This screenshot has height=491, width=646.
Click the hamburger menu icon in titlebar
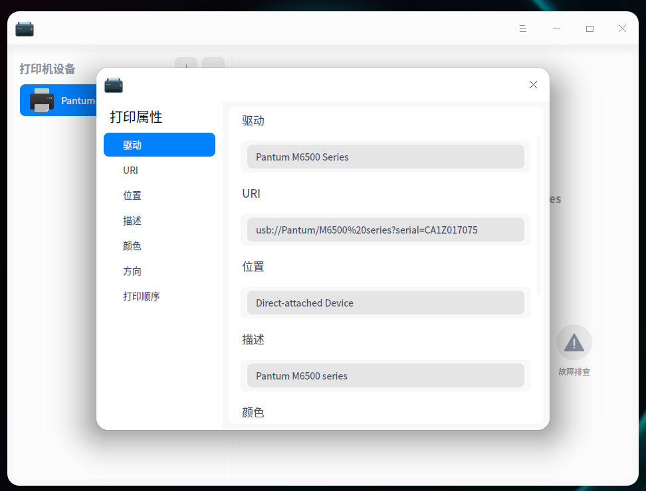click(x=523, y=29)
